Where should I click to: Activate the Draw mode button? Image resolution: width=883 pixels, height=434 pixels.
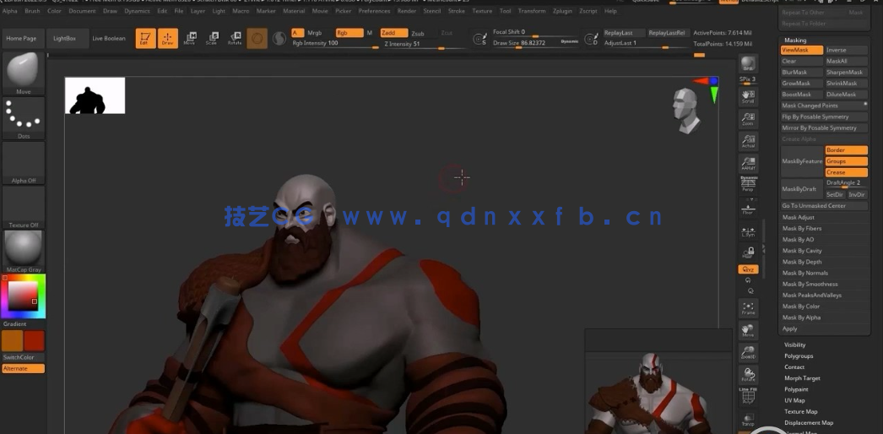(167, 38)
